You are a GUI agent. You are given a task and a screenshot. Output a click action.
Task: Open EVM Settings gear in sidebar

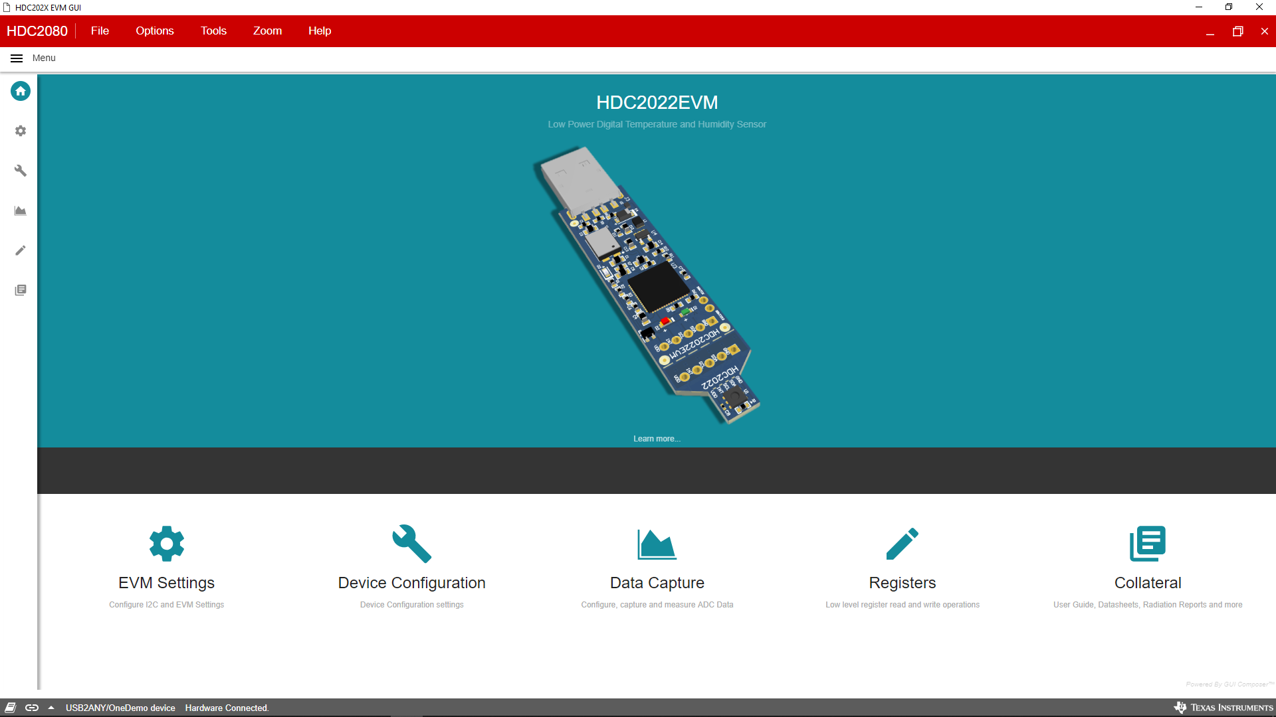21,131
